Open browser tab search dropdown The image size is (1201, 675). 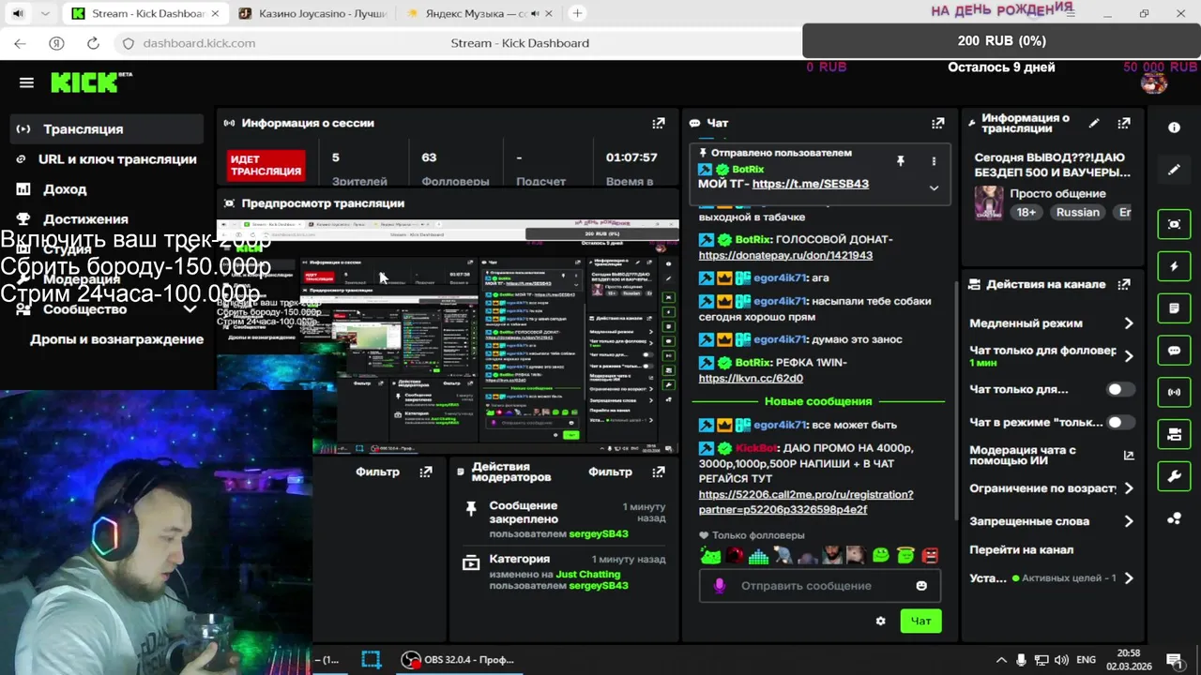point(45,13)
